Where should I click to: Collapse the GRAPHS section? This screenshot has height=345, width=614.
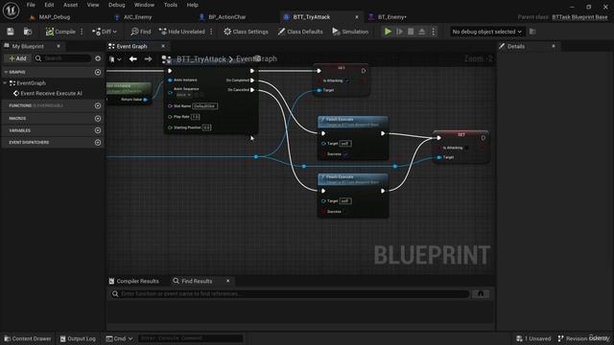[x=6, y=72]
